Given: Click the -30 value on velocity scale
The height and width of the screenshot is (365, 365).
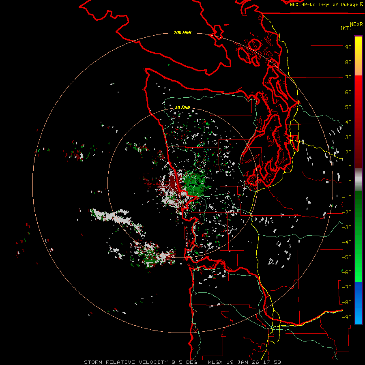Looking at the screenshot, I should tap(347, 228).
